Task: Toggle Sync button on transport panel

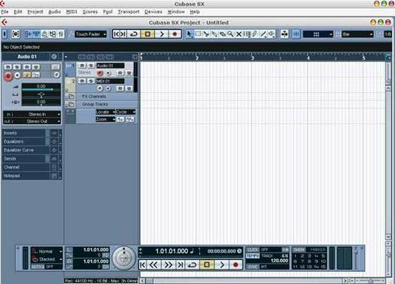Action: point(252,267)
